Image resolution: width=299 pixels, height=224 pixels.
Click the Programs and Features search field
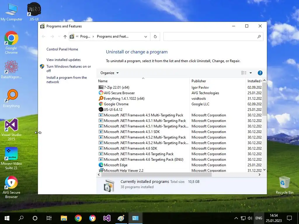coord(210,36)
